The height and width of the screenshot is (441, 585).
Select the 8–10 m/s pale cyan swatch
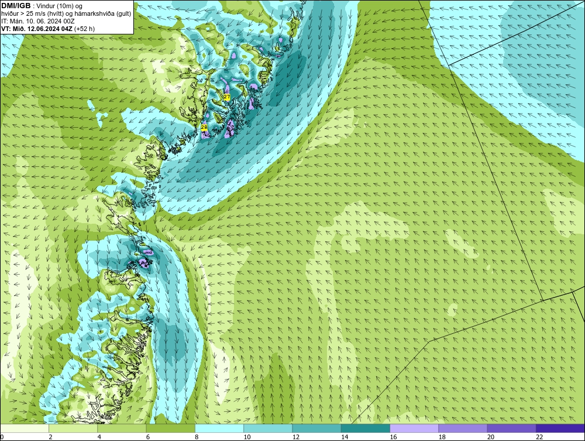(x=219, y=428)
